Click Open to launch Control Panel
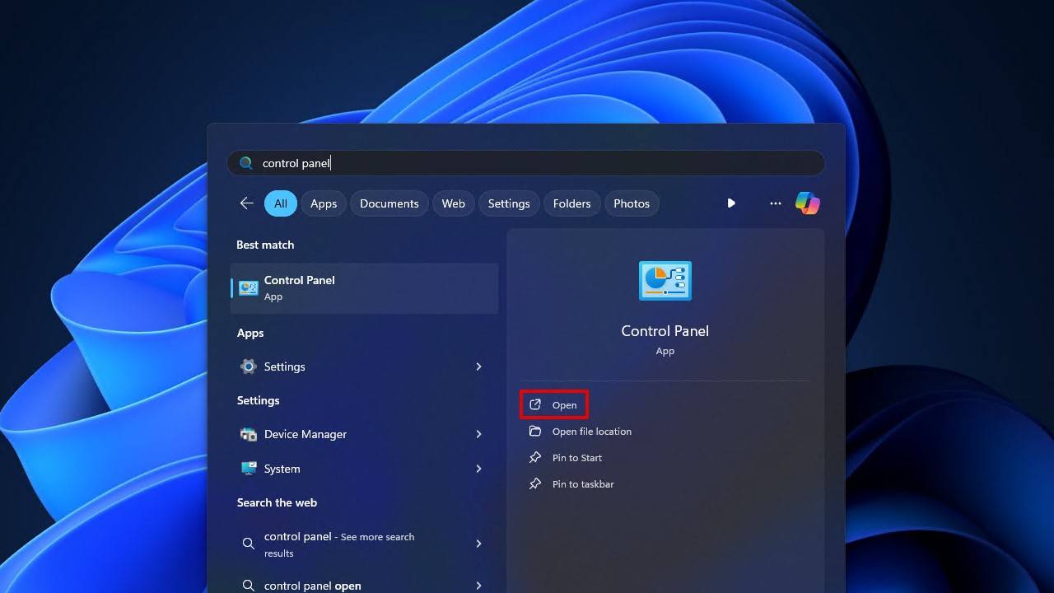This screenshot has height=593, width=1054. point(553,404)
